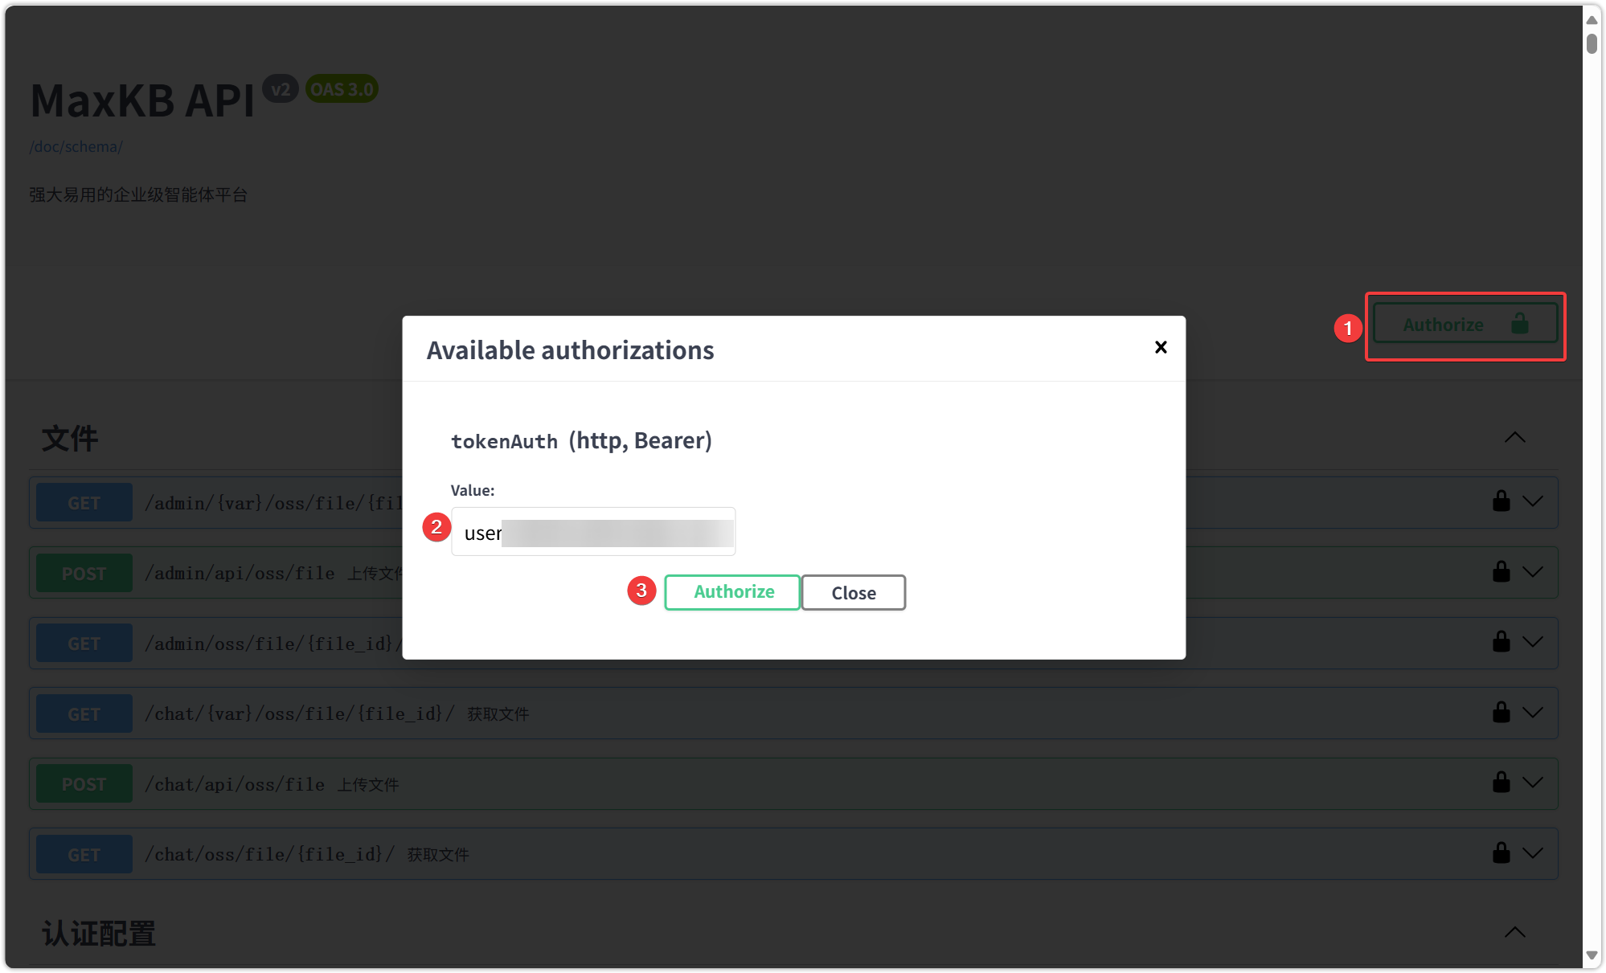Screen dimensions: 1606x973
Task: Expand the GET /chat/{var}/oss/file endpoint chevron
Action: (x=1533, y=713)
